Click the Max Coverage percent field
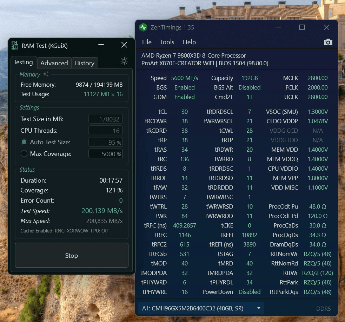The height and width of the screenshot is (322, 345). 106,154
